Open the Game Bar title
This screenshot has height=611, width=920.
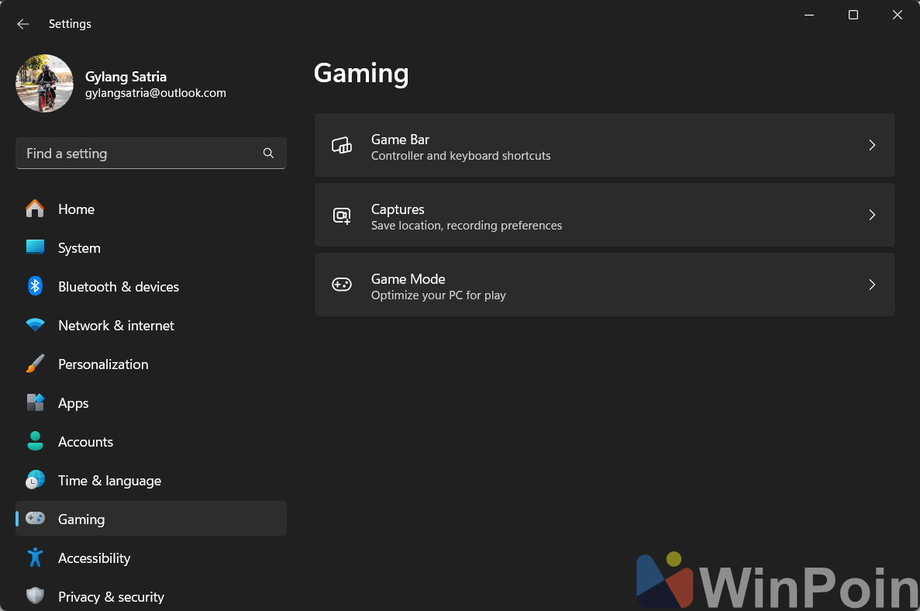click(x=400, y=140)
